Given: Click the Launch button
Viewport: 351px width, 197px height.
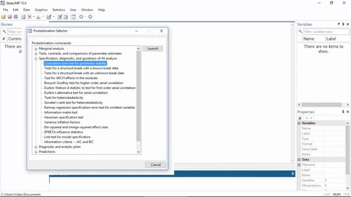Looking at the screenshot, I should (x=153, y=49).
